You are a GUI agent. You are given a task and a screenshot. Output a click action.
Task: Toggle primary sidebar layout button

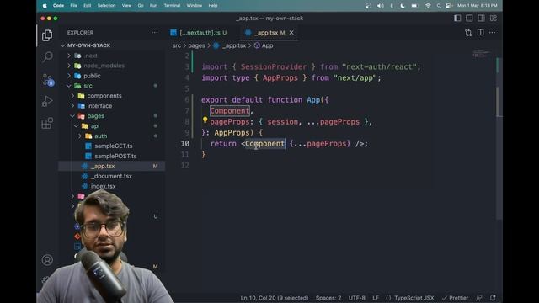point(457,19)
